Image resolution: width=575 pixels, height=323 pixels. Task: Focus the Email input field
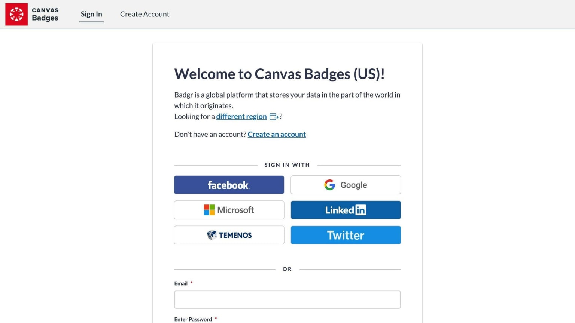tap(287, 300)
